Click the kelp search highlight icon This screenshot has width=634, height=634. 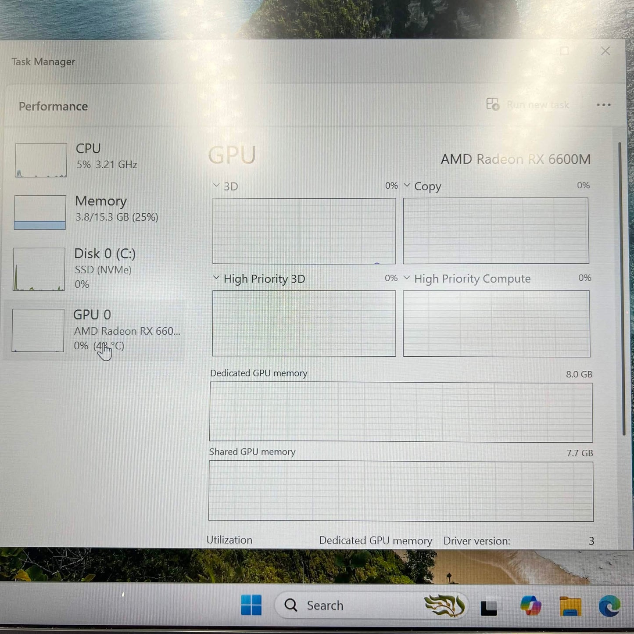coord(444,606)
